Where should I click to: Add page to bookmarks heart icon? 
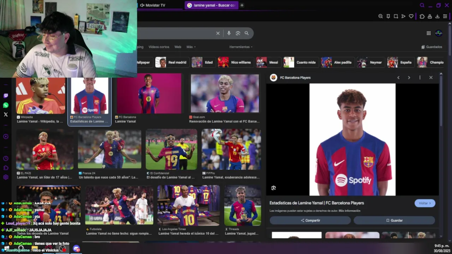(411, 16)
